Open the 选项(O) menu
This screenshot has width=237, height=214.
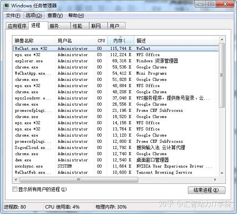click(x=34, y=15)
